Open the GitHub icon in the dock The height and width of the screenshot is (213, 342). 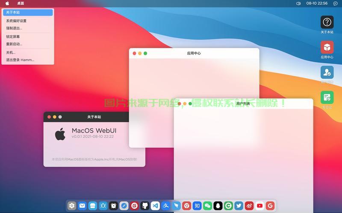[x=145, y=206]
